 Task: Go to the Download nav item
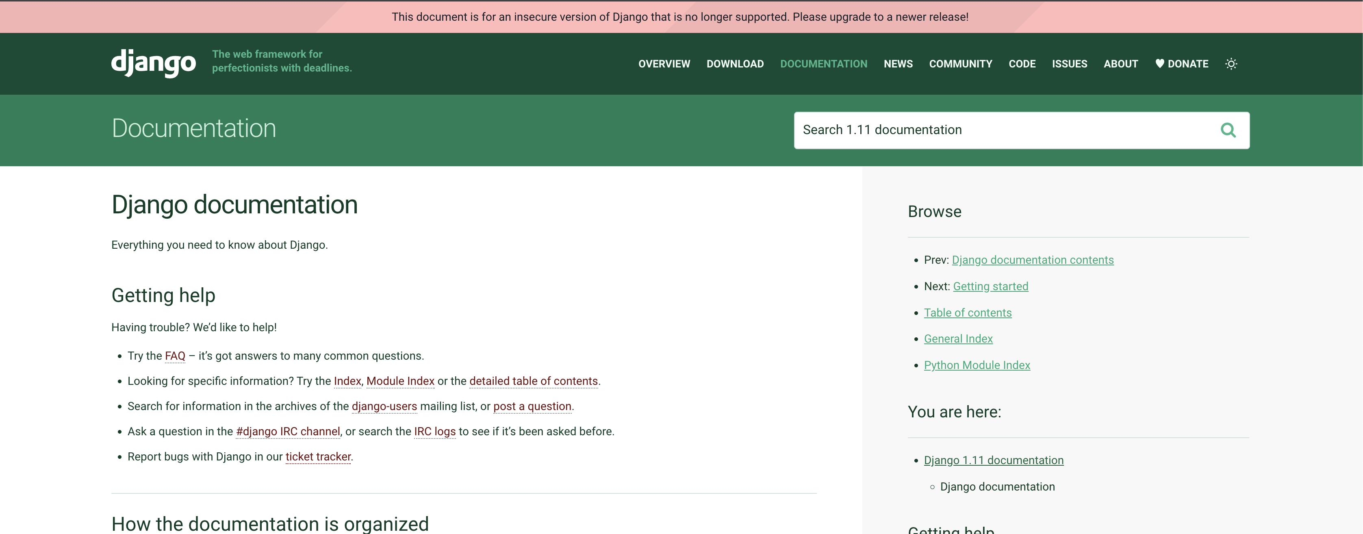pyautogui.click(x=735, y=64)
